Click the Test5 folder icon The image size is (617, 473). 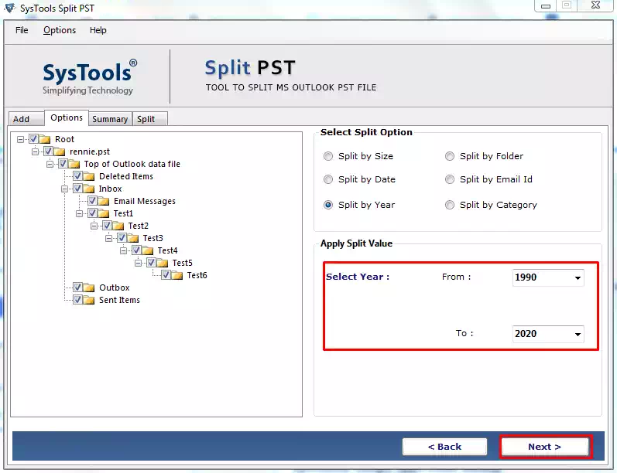(162, 263)
